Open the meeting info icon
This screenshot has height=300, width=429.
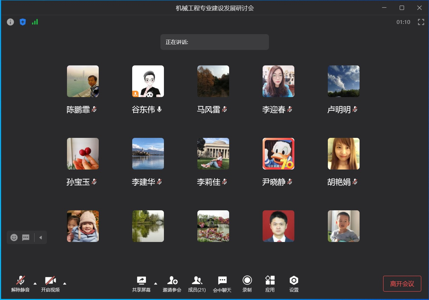pos(11,22)
